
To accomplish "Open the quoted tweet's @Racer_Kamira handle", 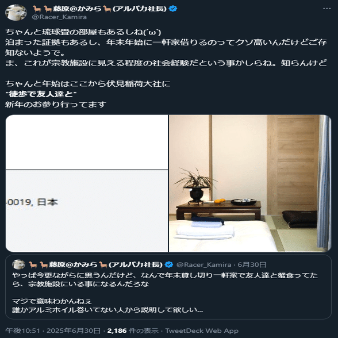I will [x=203, y=264].
